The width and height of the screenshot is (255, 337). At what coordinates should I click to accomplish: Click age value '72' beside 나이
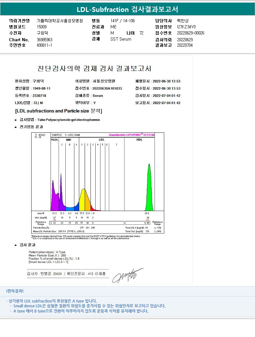tap(141, 33)
